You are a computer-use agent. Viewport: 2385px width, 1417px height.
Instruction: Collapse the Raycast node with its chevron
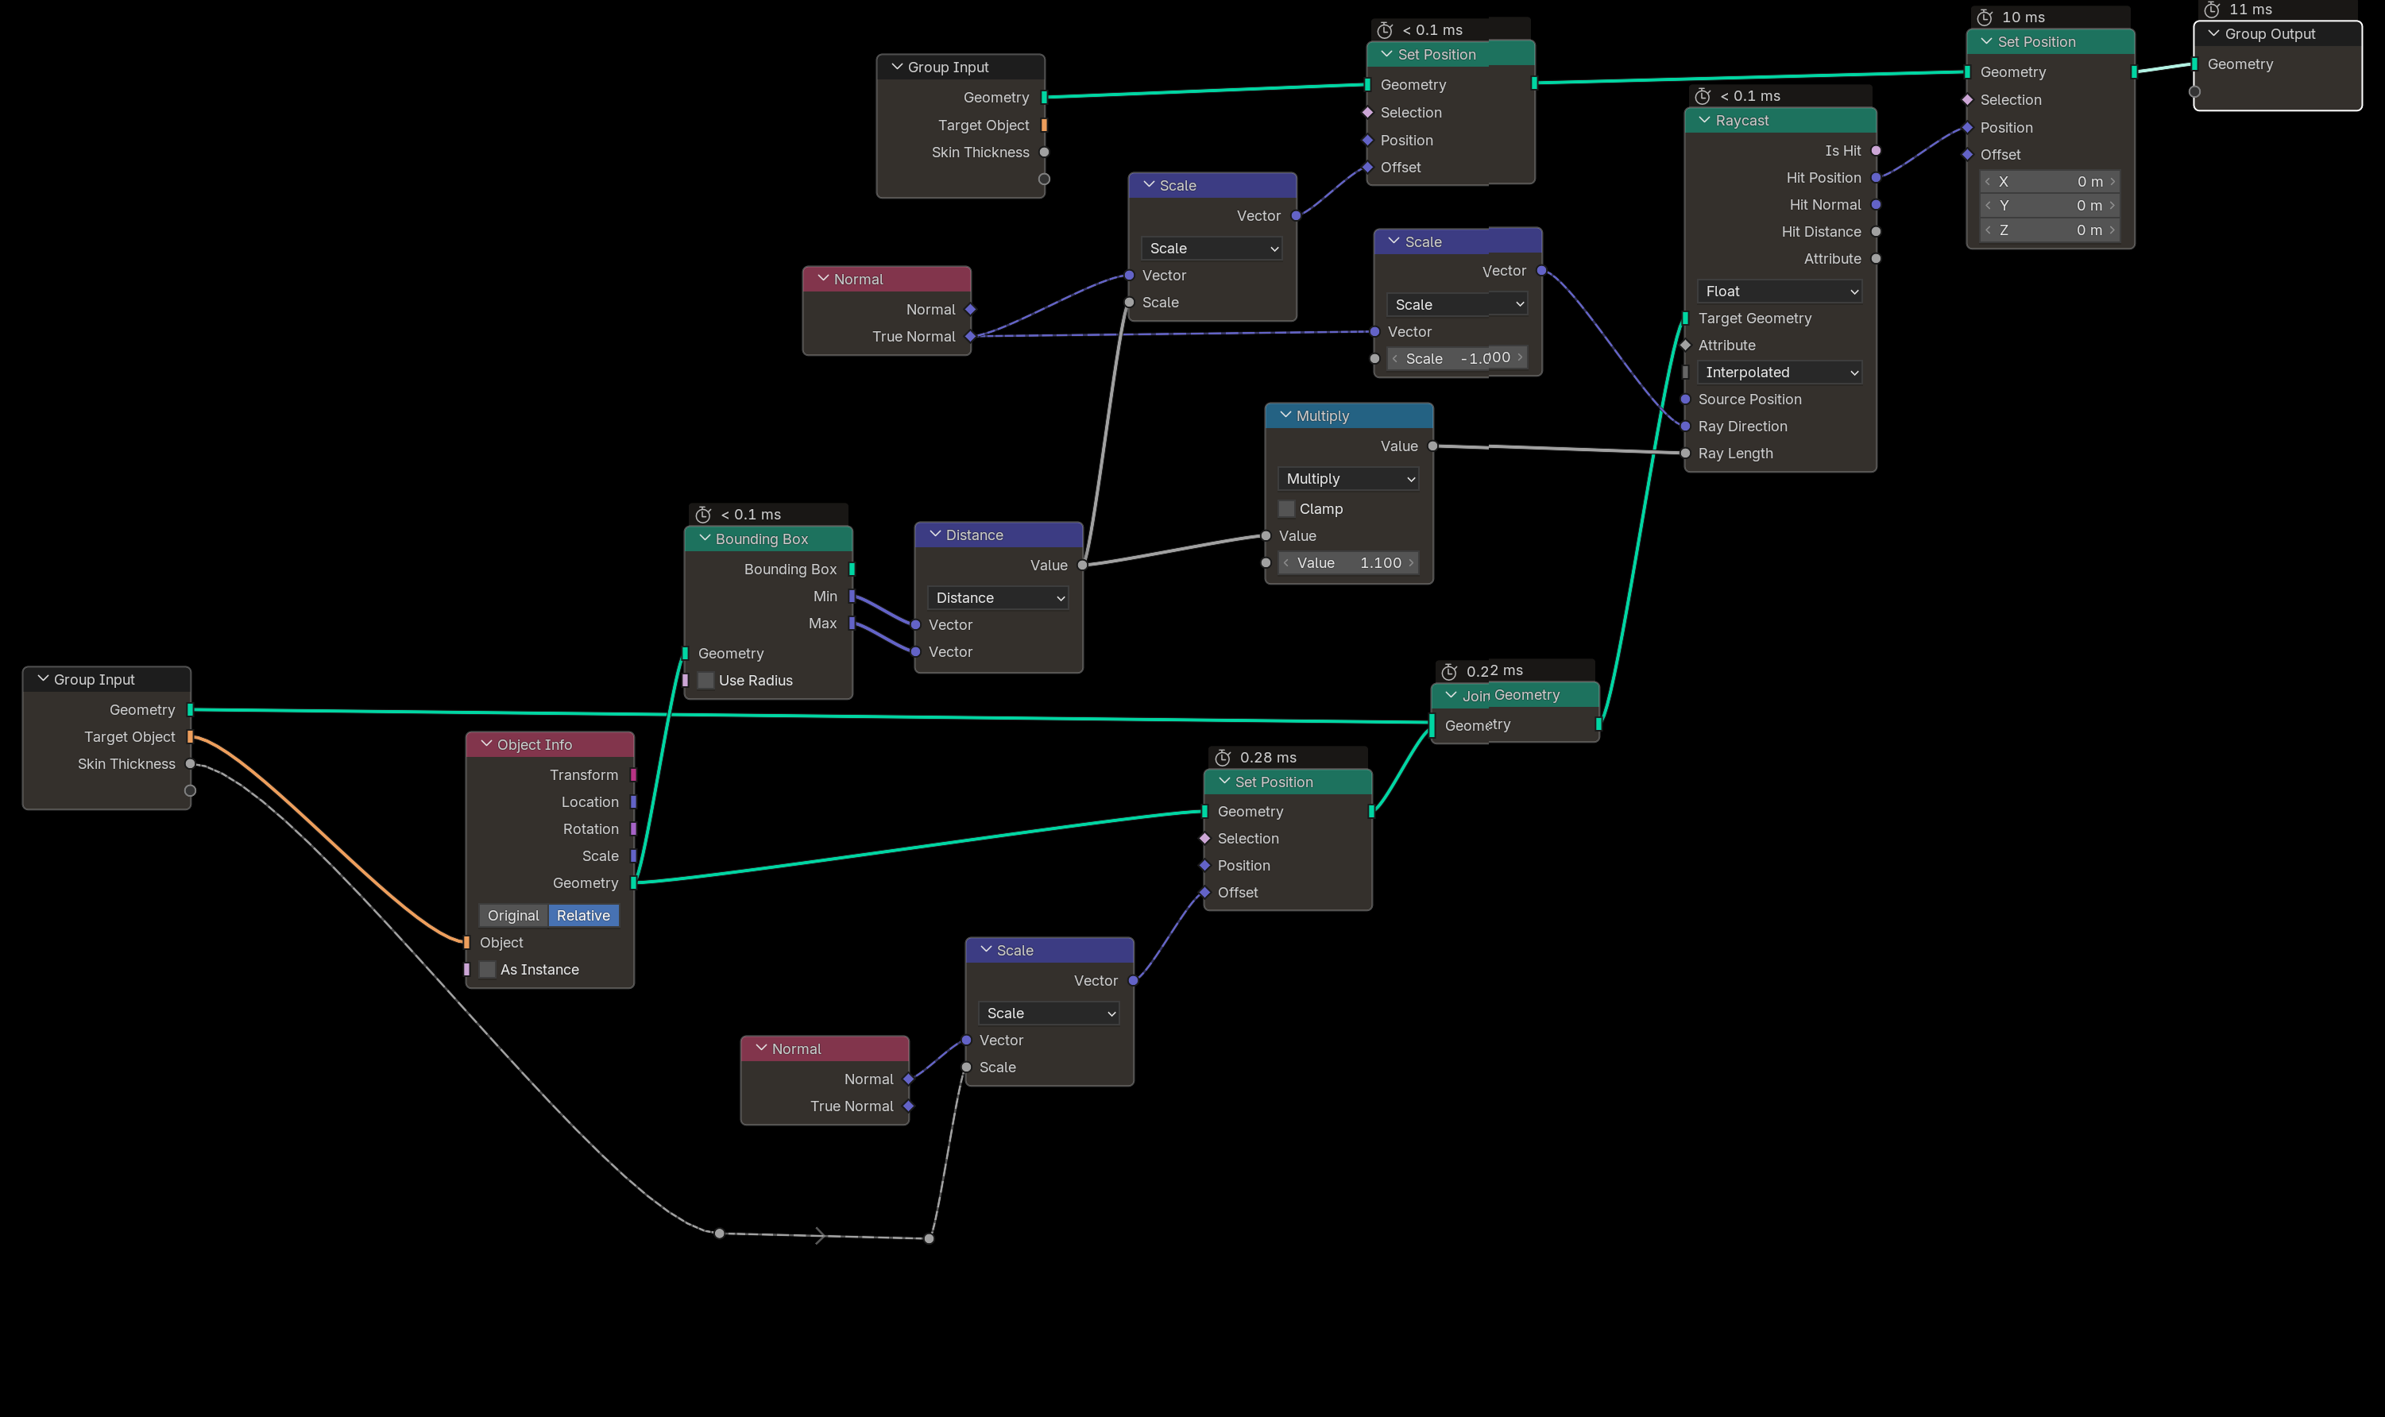click(x=1704, y=120)
